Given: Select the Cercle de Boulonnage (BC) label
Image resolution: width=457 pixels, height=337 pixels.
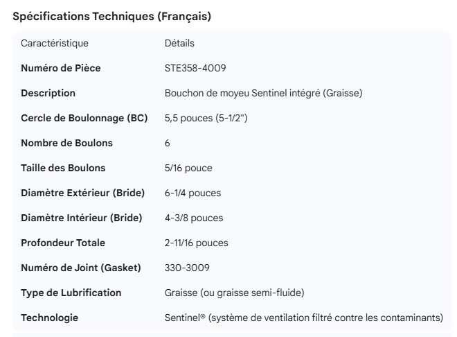Looking at the screenshot, I should (x=84, y=118).
